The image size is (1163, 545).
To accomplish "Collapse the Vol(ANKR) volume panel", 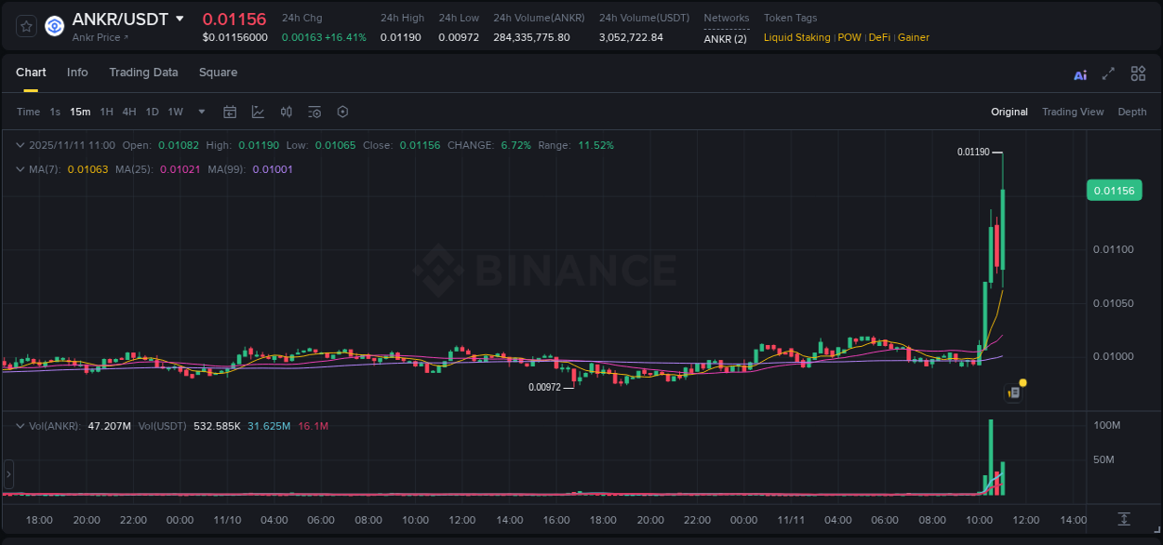I will 20,425.
